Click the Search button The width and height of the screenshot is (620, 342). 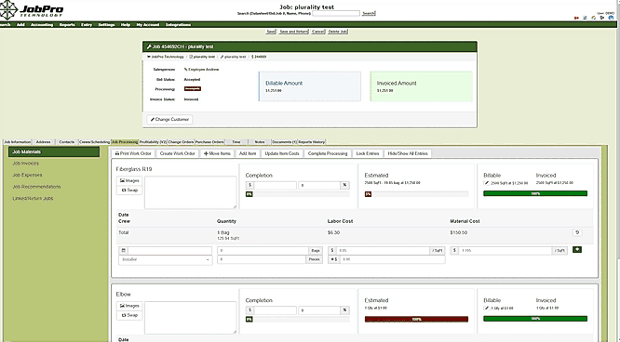tap(369, 13)
